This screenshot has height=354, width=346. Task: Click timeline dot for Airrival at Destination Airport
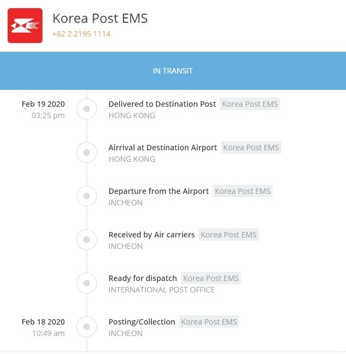[87, 152]
